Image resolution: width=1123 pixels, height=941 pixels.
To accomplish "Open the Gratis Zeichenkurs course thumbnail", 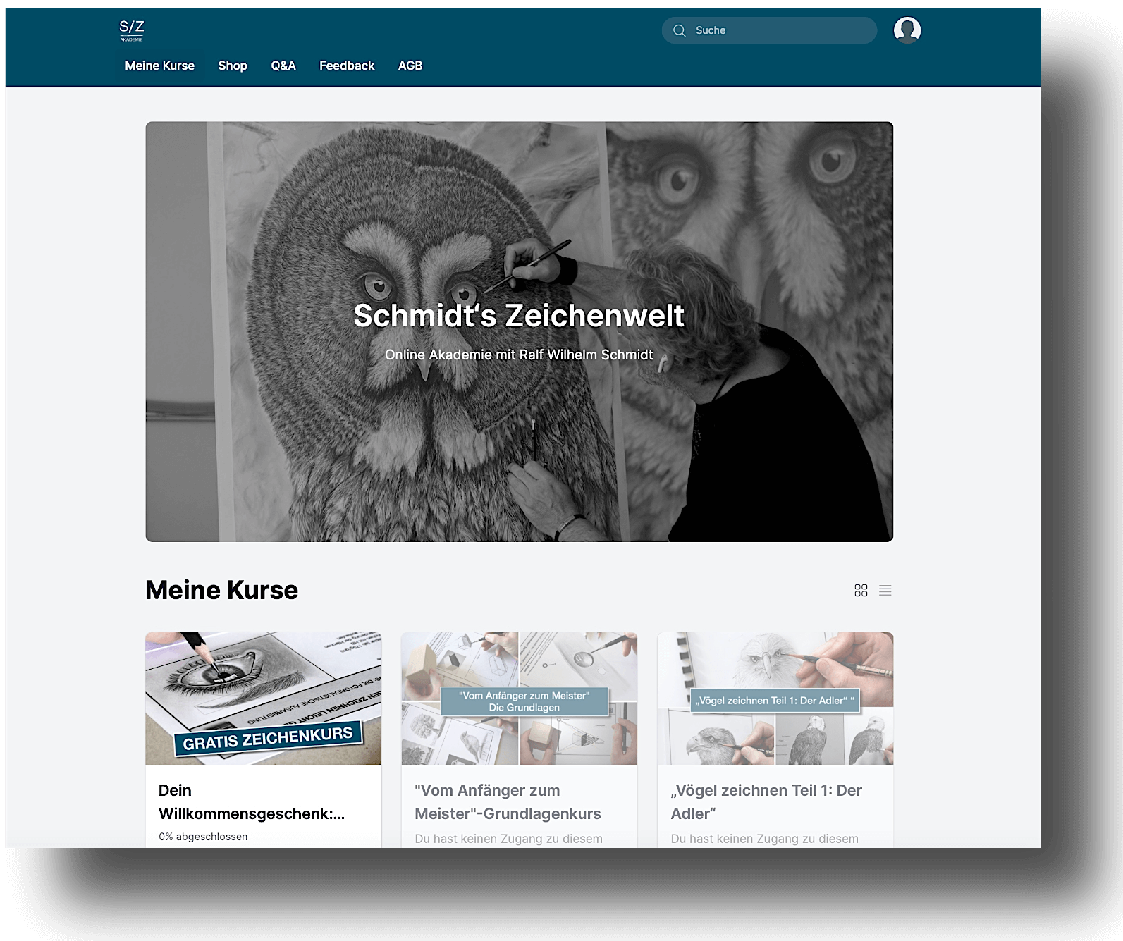I will point(263,698).
